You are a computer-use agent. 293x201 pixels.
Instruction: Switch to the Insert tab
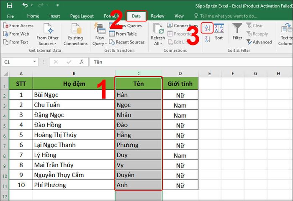tap(54, 16)
